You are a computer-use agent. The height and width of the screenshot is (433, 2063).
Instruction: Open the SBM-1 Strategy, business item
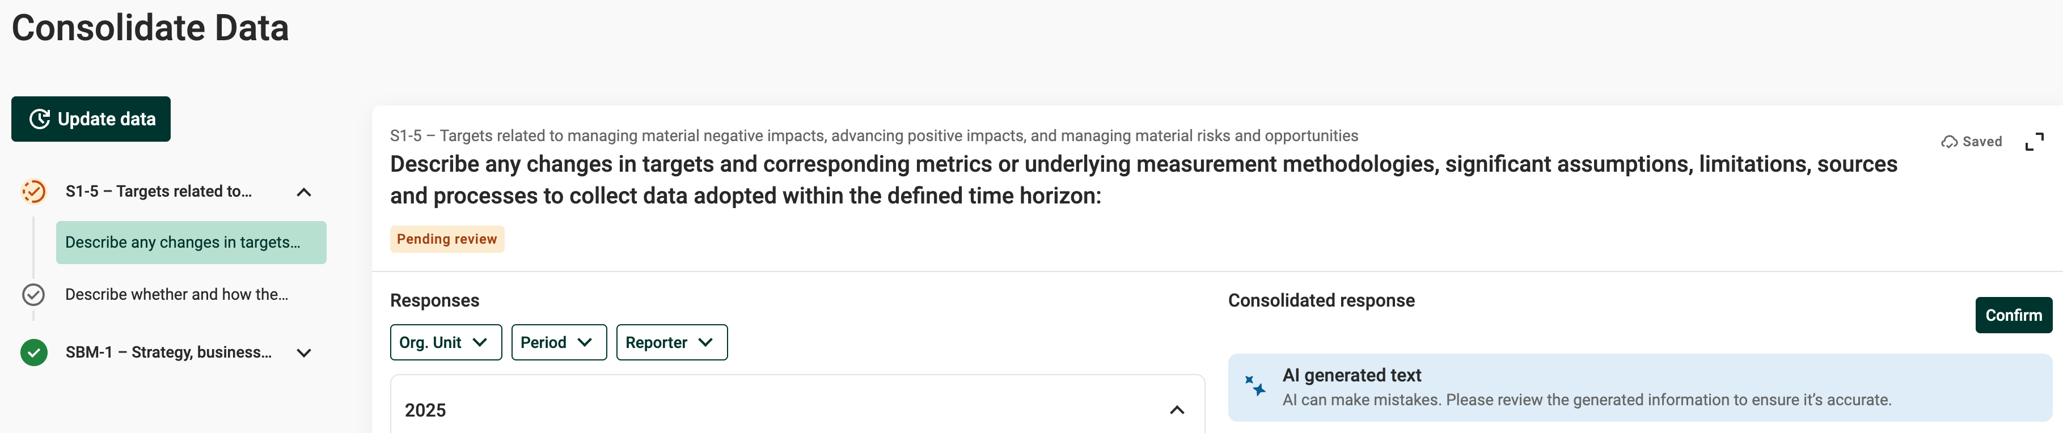pyautogui.click(x=168, y=352)
